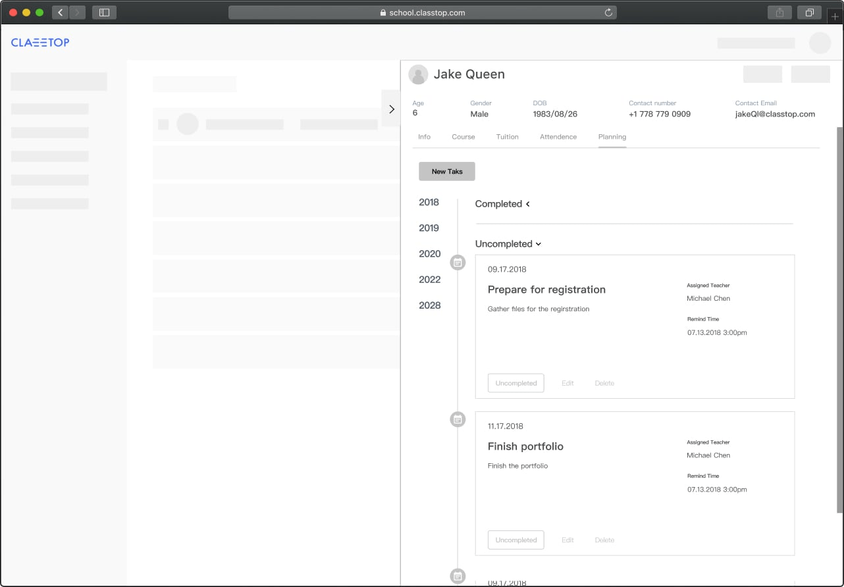Image resolution: width=844 pixels, height=587 pixels.
Task: Click contact number +1 778 779 0909
Action: point(660,114)
